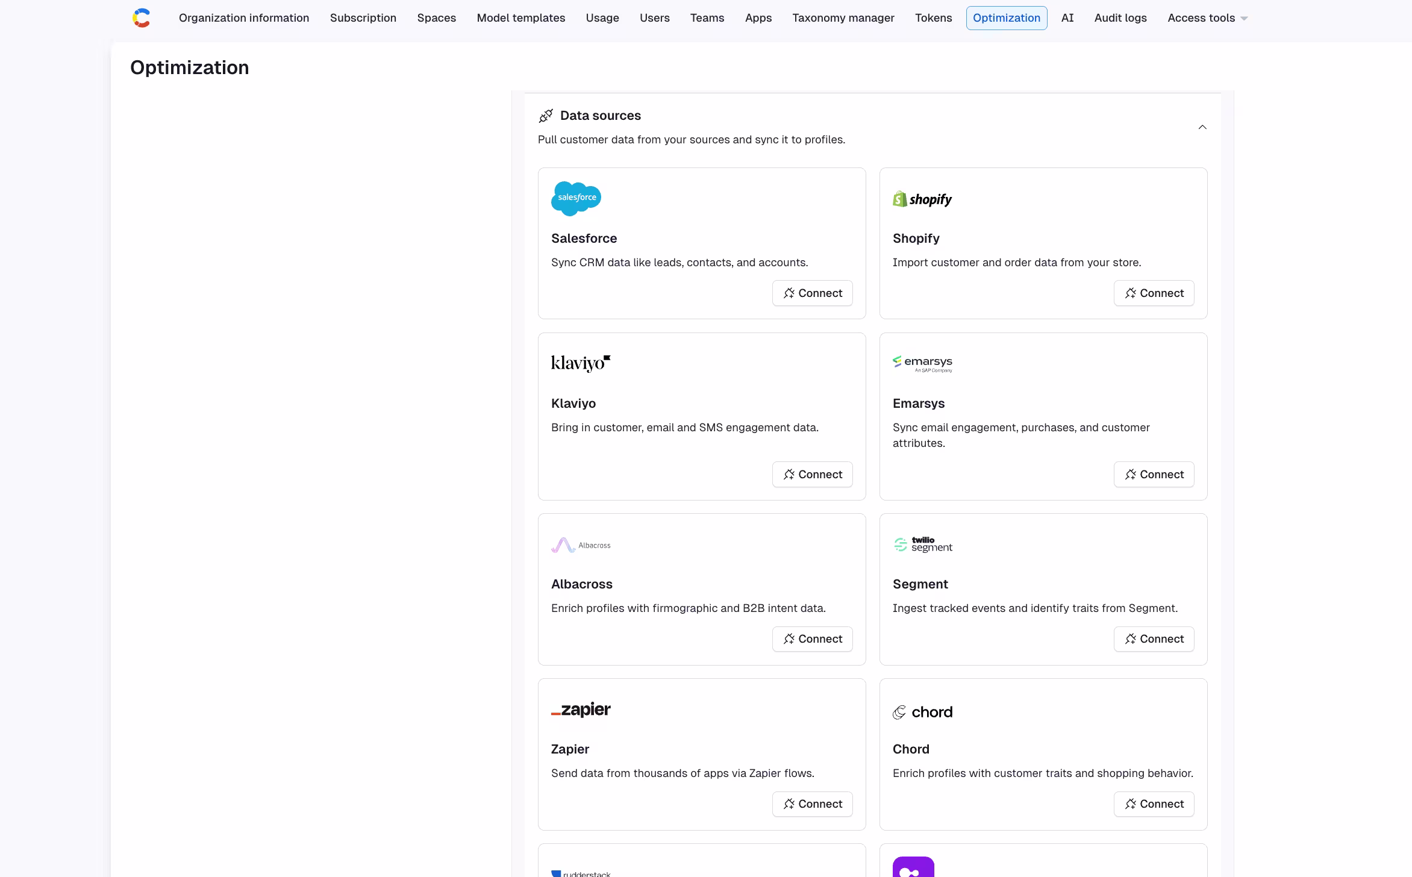The height and width of the screenshot is (877, 1412).
Task: Click the purple app logo at bottom
Action: point(913,867)
